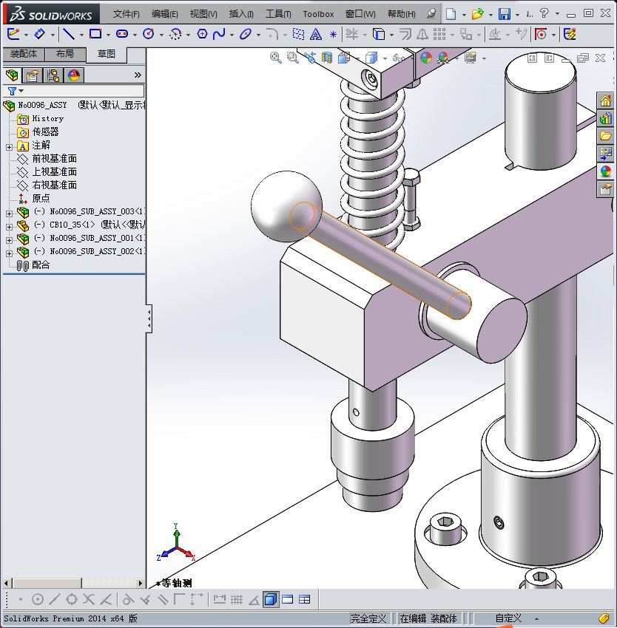Open the 视图(V) menu

pos(203,14)
